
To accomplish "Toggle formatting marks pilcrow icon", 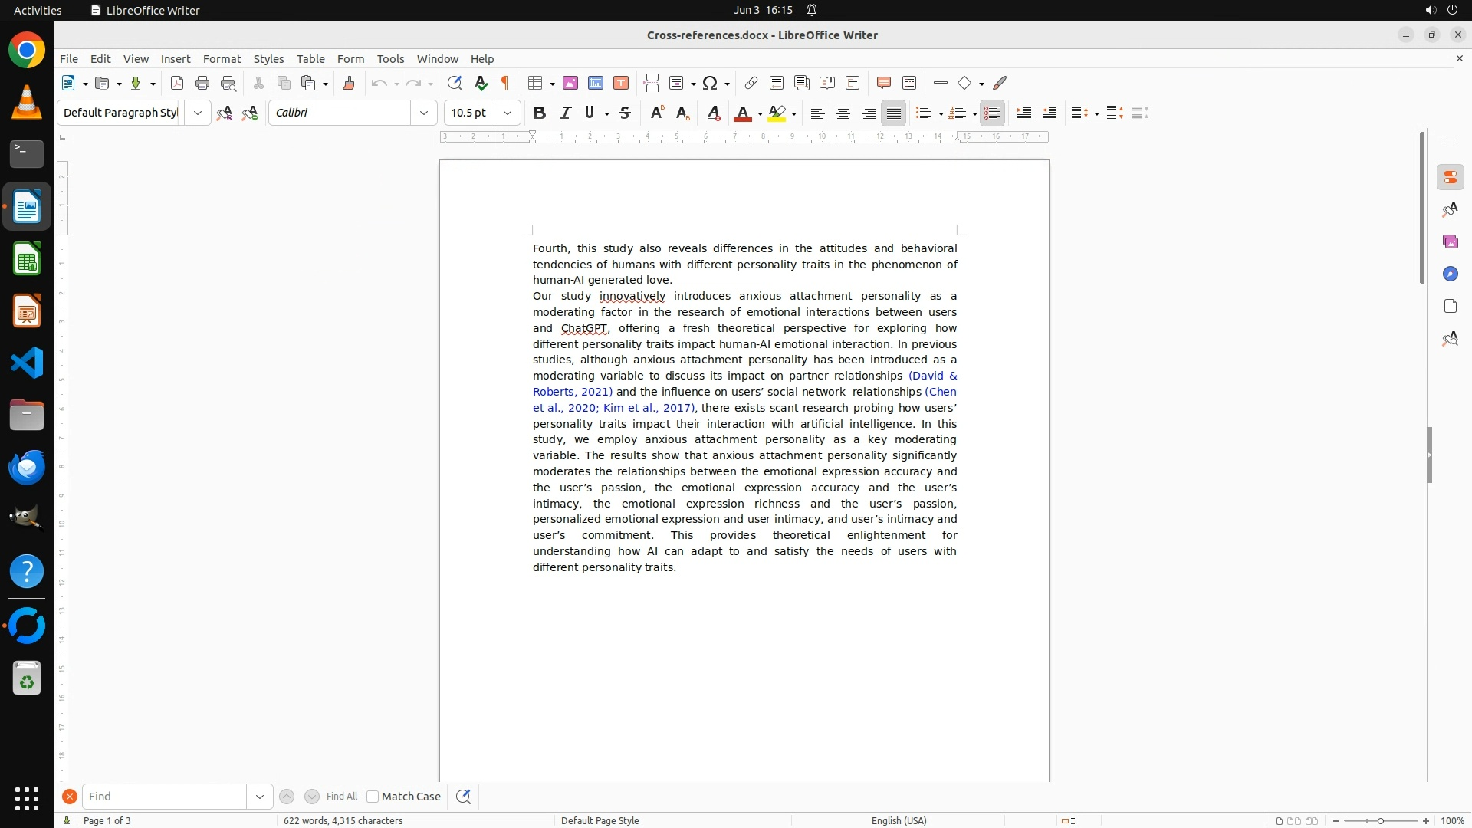I will (505, 83).
